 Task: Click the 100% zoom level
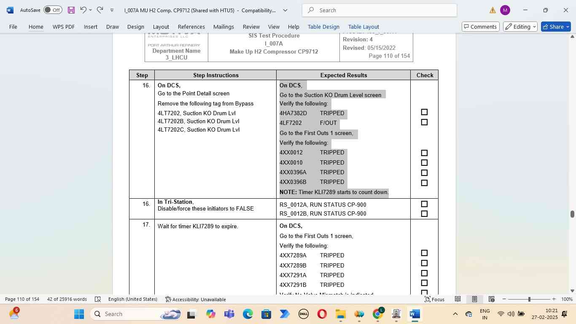(567, 299)
